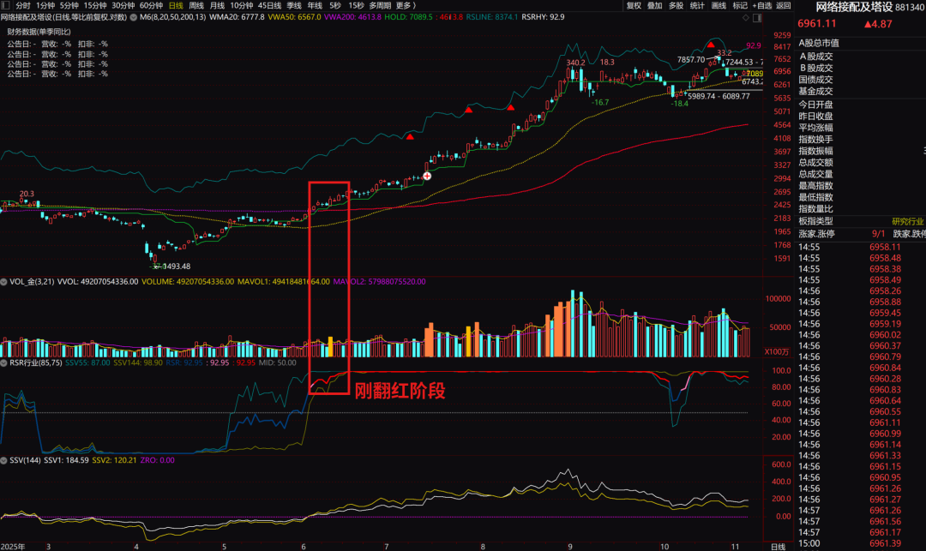This screenshot has width=926, height=551.
Task: Switch to 60分钟 period
Action: (x=151, y=5)
